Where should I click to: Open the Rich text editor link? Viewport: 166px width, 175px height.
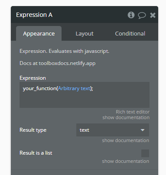point(133,112)
